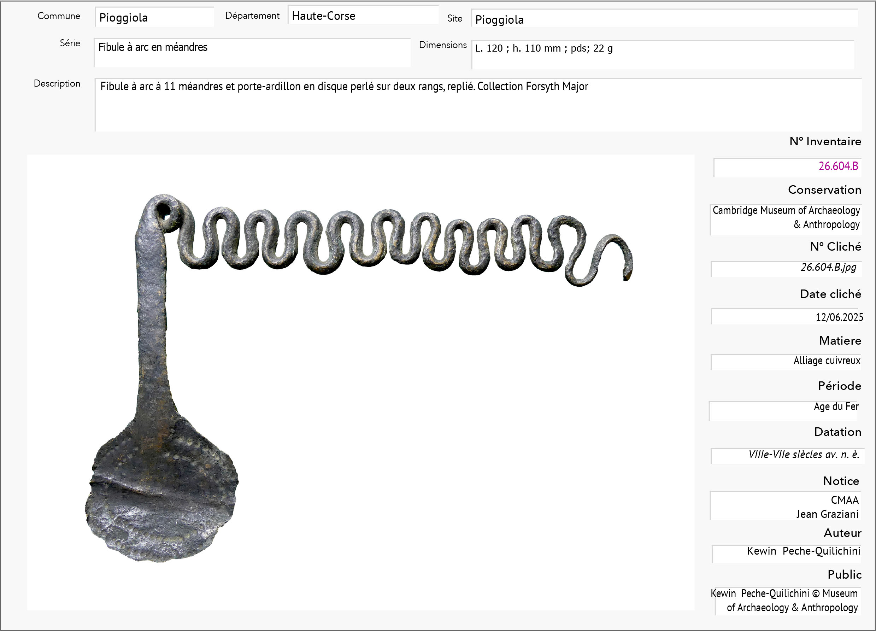Click the Dimensions field 'L. 120 ; h. 110 mm'
876x632 pixels.
pos(662,54)
